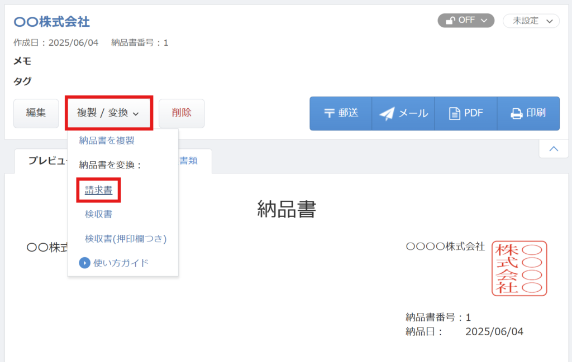Screen dimensions: 572x362
Task: Select 検収書 in the convert menu
Action: [x=98, y=214]
